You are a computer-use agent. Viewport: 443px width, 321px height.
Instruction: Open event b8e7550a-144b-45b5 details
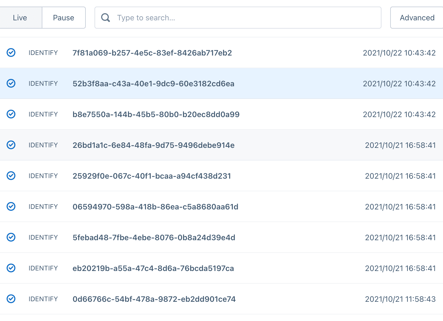pyautogui.click(x=156, y=114)
